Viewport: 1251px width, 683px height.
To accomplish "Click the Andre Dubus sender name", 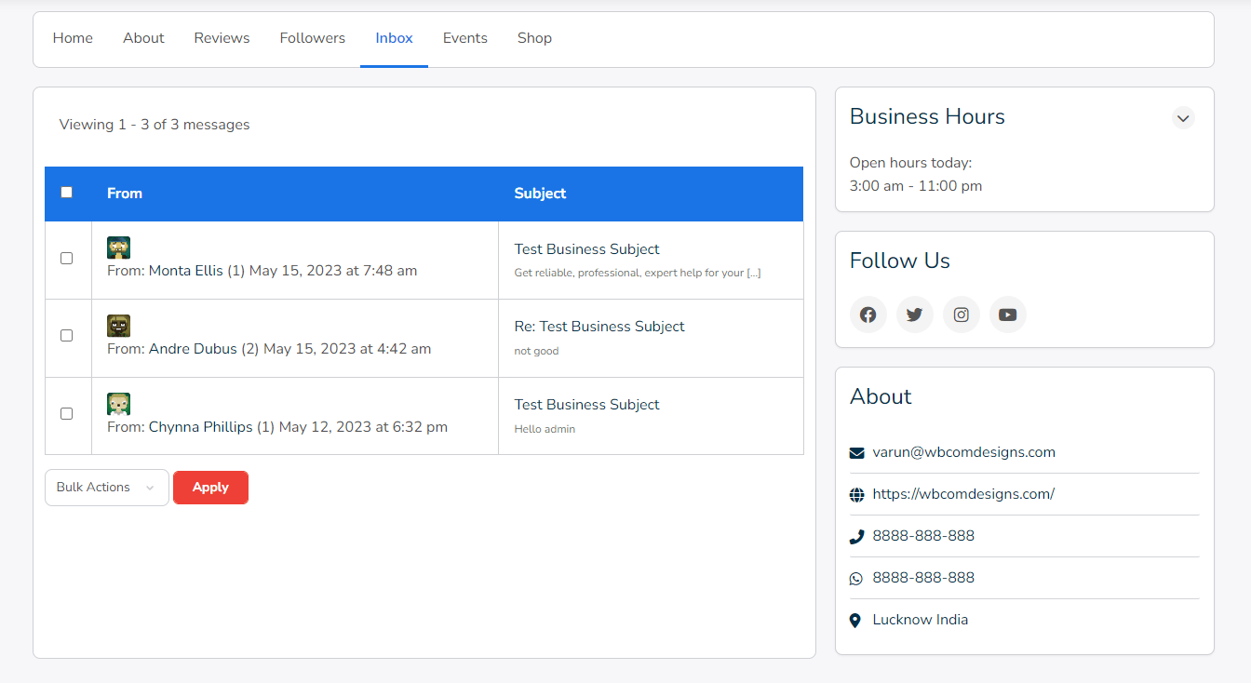I will (193, 349).
